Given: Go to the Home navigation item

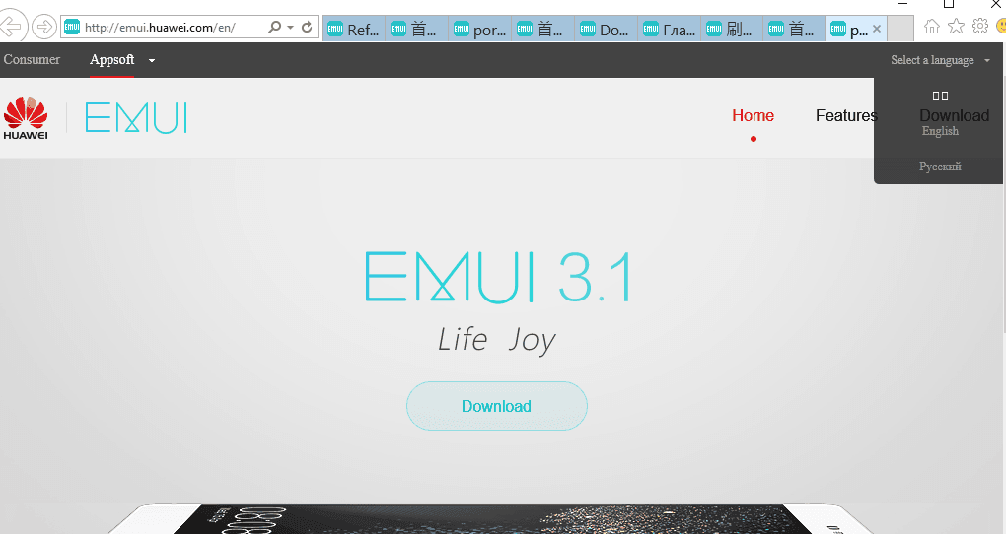Looking at the screenshot, I should point(754,115).
